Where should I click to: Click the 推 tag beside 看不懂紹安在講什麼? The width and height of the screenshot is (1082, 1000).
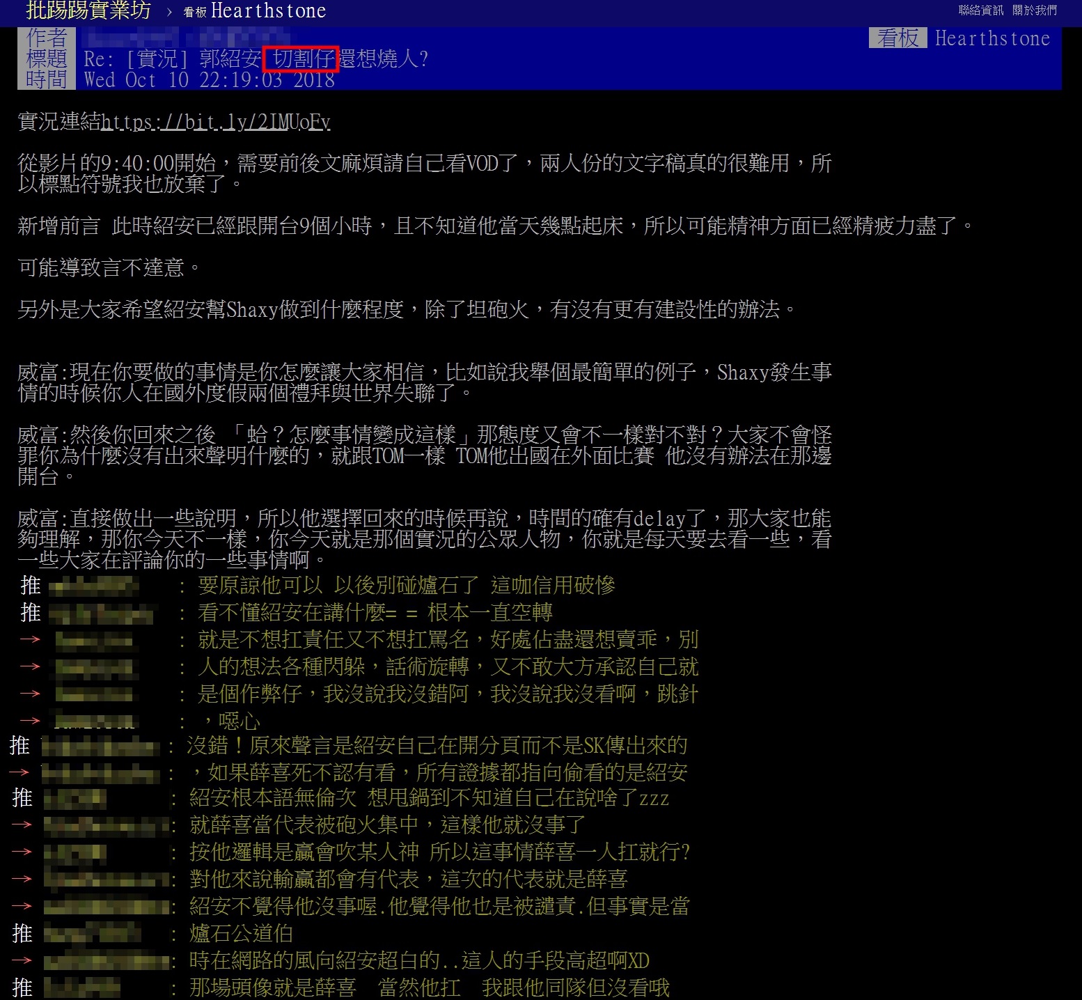pos(30,613)
